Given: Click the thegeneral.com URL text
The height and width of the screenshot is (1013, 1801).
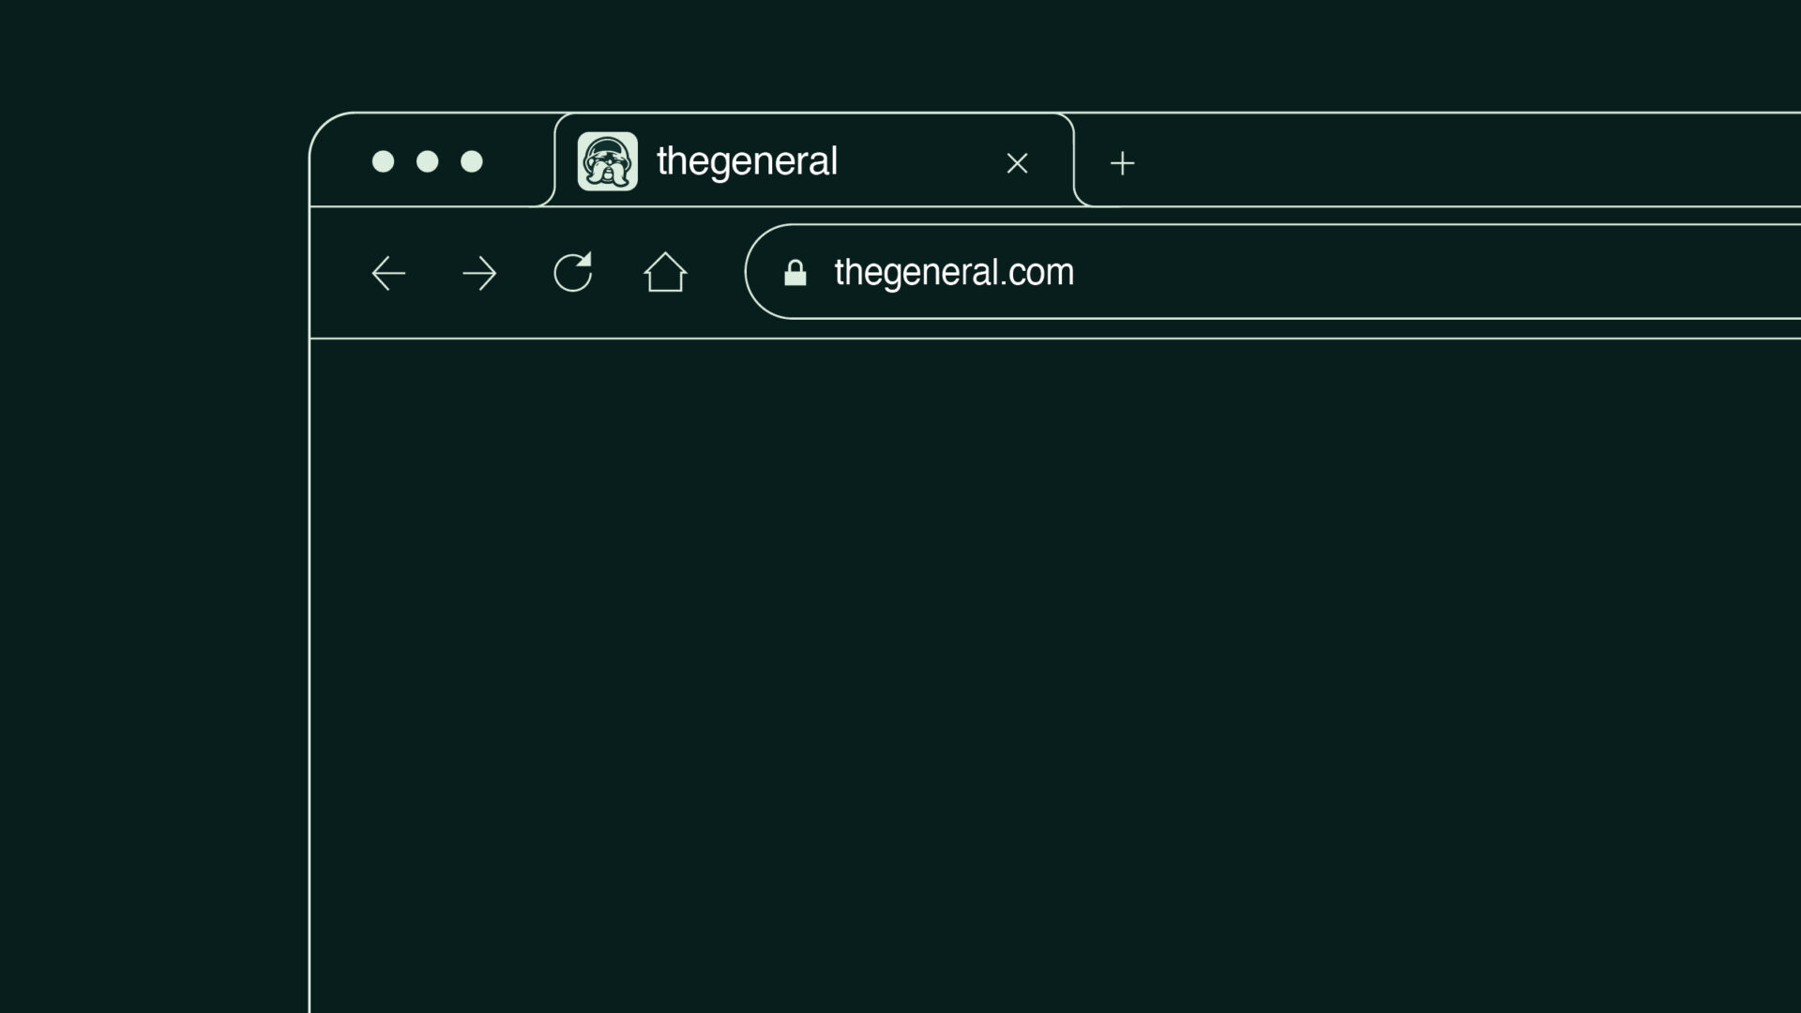Looking at the screenshot, I should coord(954,272).
